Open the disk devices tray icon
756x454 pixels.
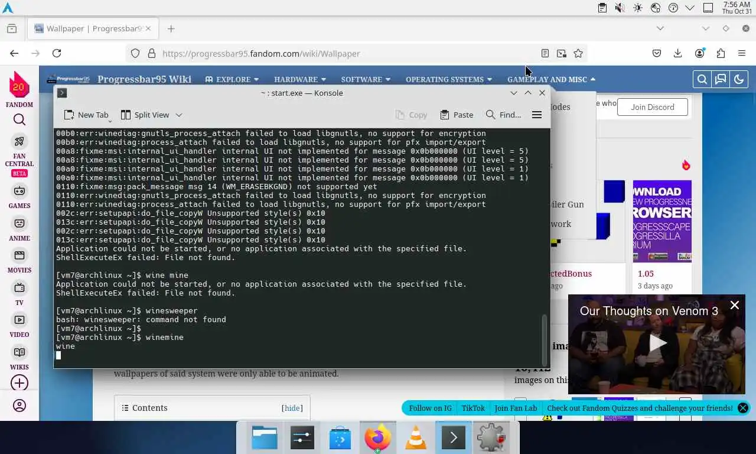[655, 8]
